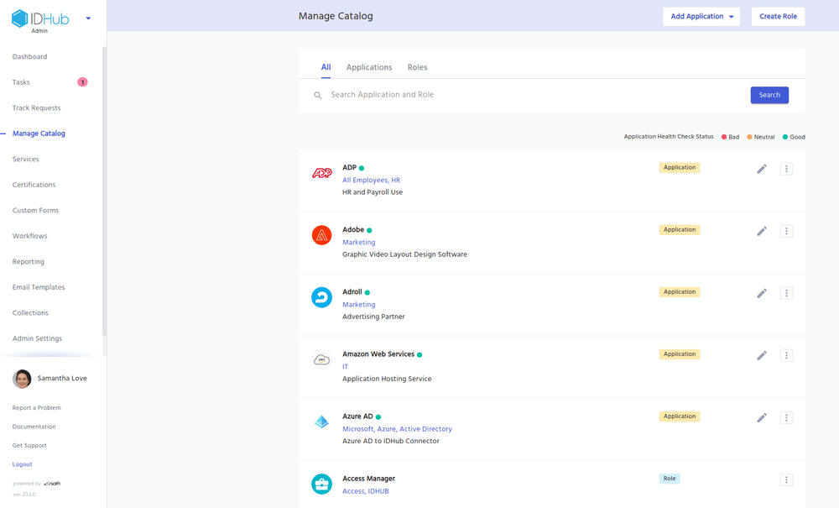Image resolution: width=839 pixels, height=508 pixels.
Task: Click the Azure AD diamond icon
Action: [321, 422]
